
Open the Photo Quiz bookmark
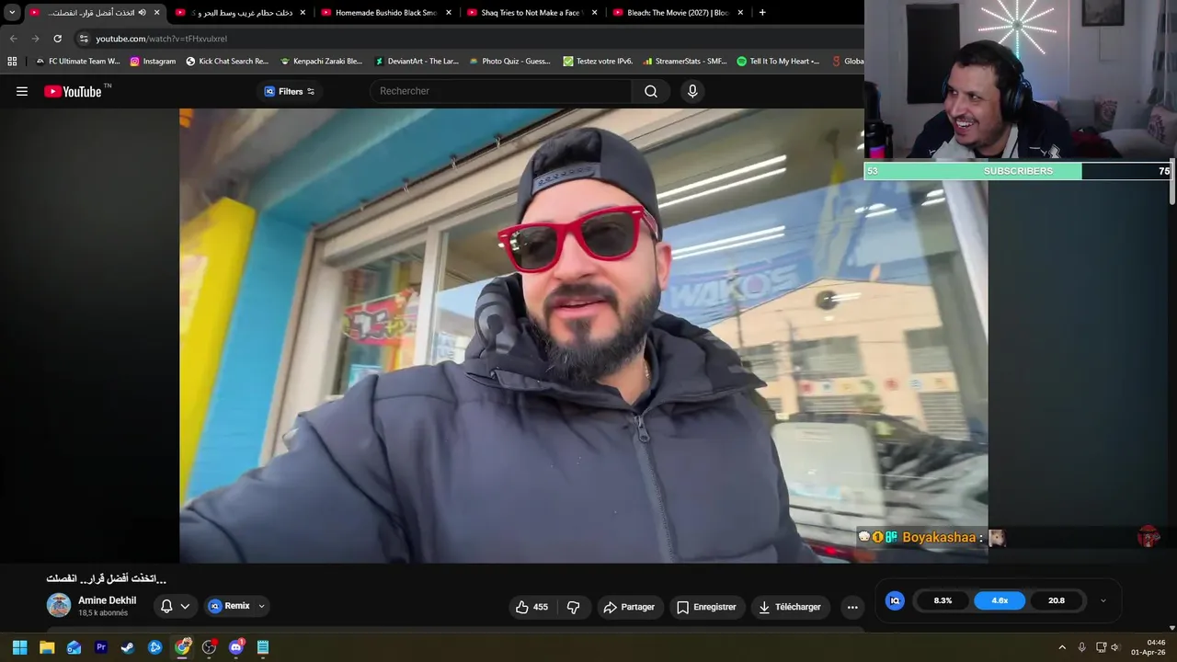pos(509,62)
